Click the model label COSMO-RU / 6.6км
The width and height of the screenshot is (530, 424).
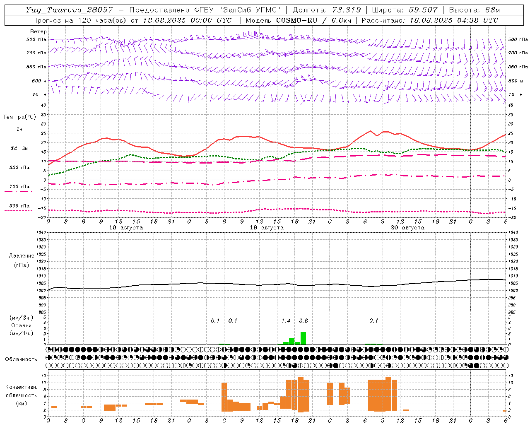pyautogui.click(x=313, y=20)
